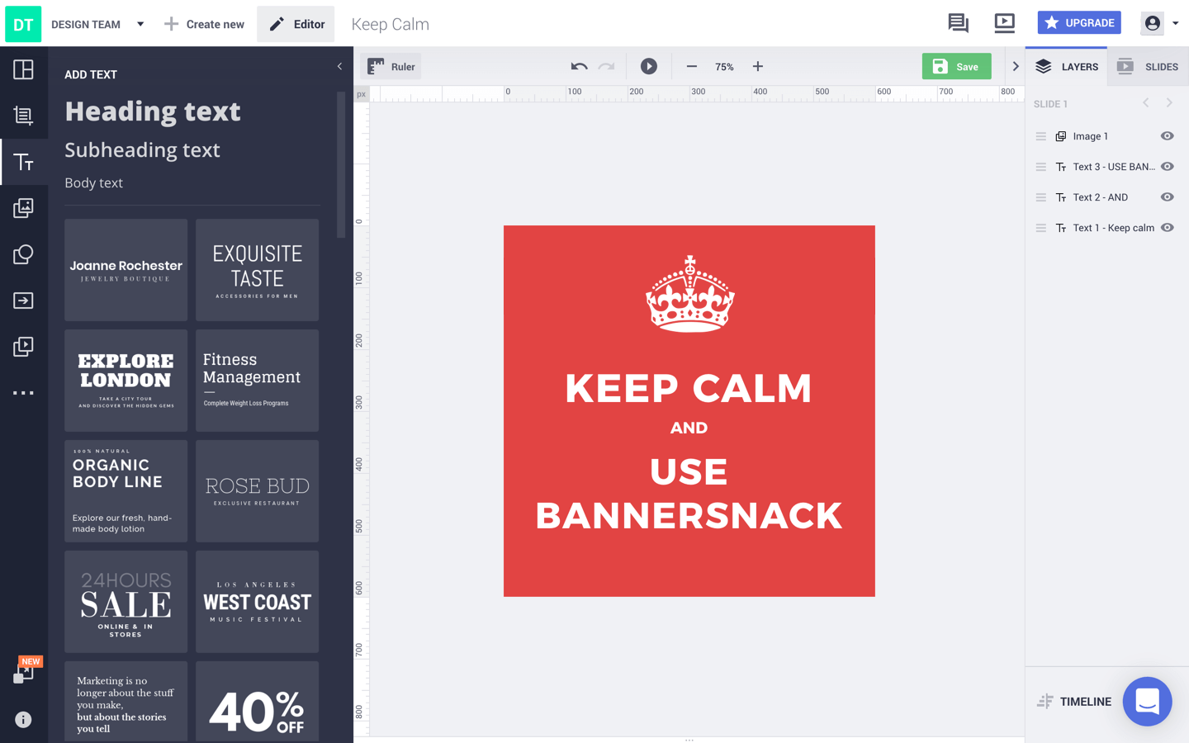Screen dimensions: 1189x743
Task: Select the Exquisite Taste text preset
Action: [x=257, y=270]
